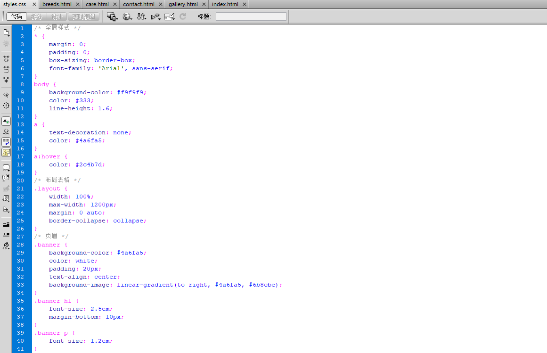Switch to 设计 (Design) view

[57, 16]
